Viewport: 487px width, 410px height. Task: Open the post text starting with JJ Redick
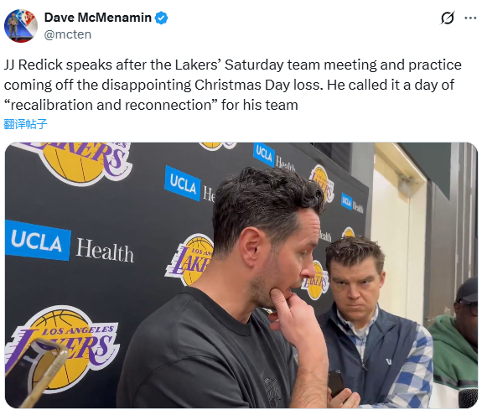coord(233,85)
